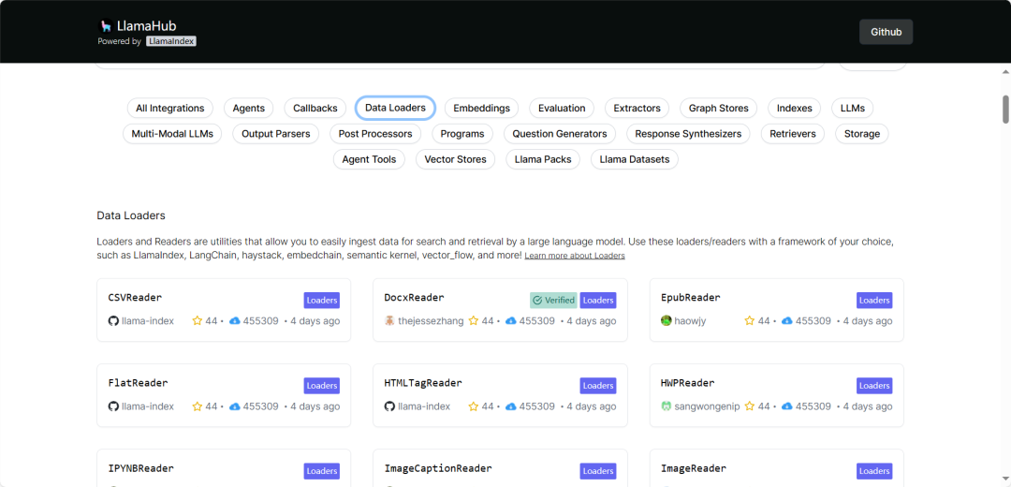Click thejessezhang avatar on DocxReader card
Image resolution: width=1011 pixels, height=487 pixels.
[389, 320]
